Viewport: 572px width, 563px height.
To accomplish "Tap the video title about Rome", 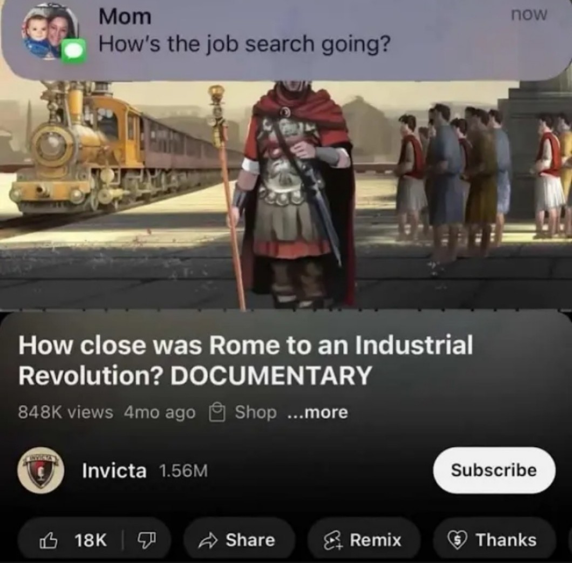I will (x=246, y=359).
